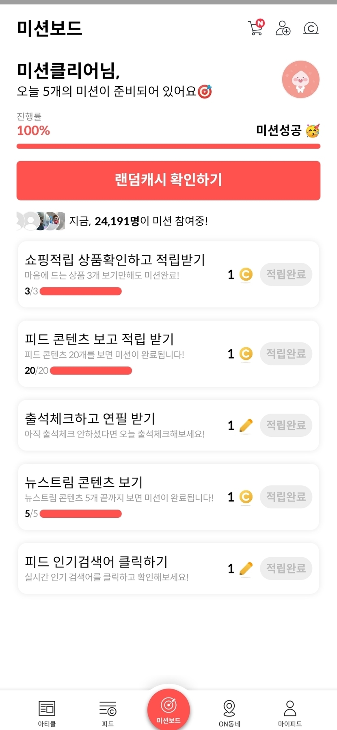Switch to the 피드 tab

(108, 713)
